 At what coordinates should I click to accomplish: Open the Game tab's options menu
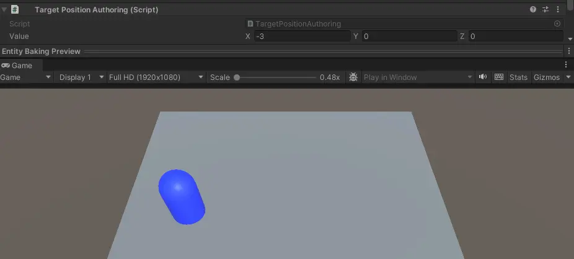coord(566,64)
